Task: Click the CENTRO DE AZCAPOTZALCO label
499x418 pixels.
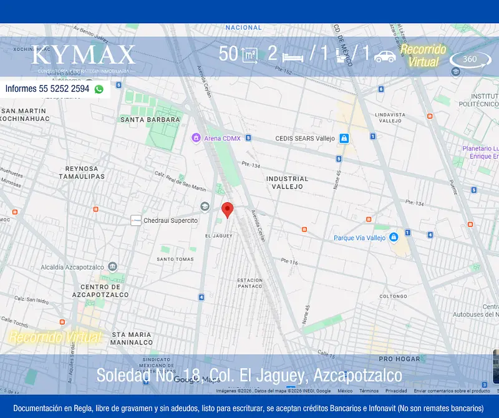Action: coord(100,291)
